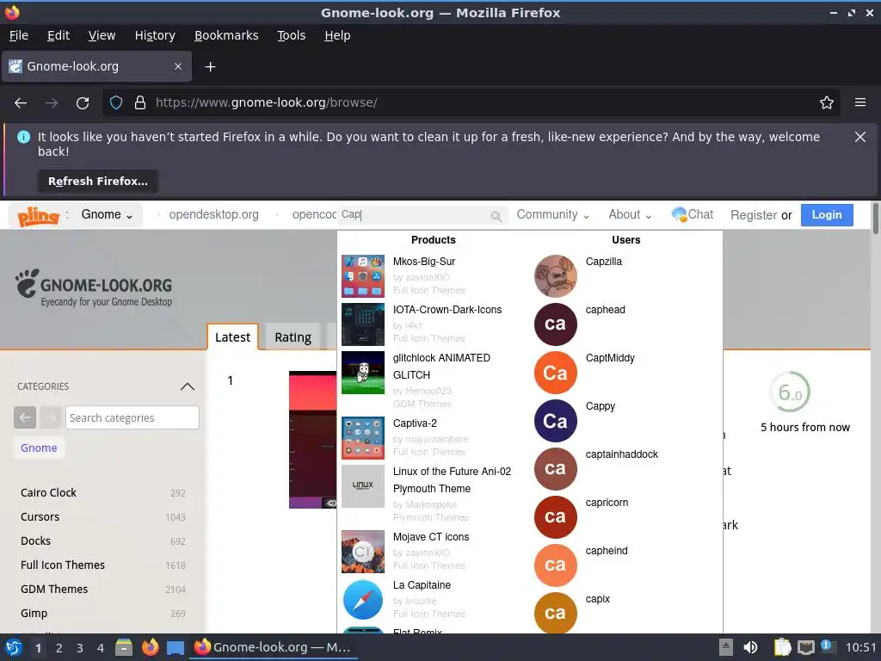Open the IOTA-Crown-Dark-Icons thumbnail
Image resolution: width=881 pixels, height=661 pixels.
[363, 324]
